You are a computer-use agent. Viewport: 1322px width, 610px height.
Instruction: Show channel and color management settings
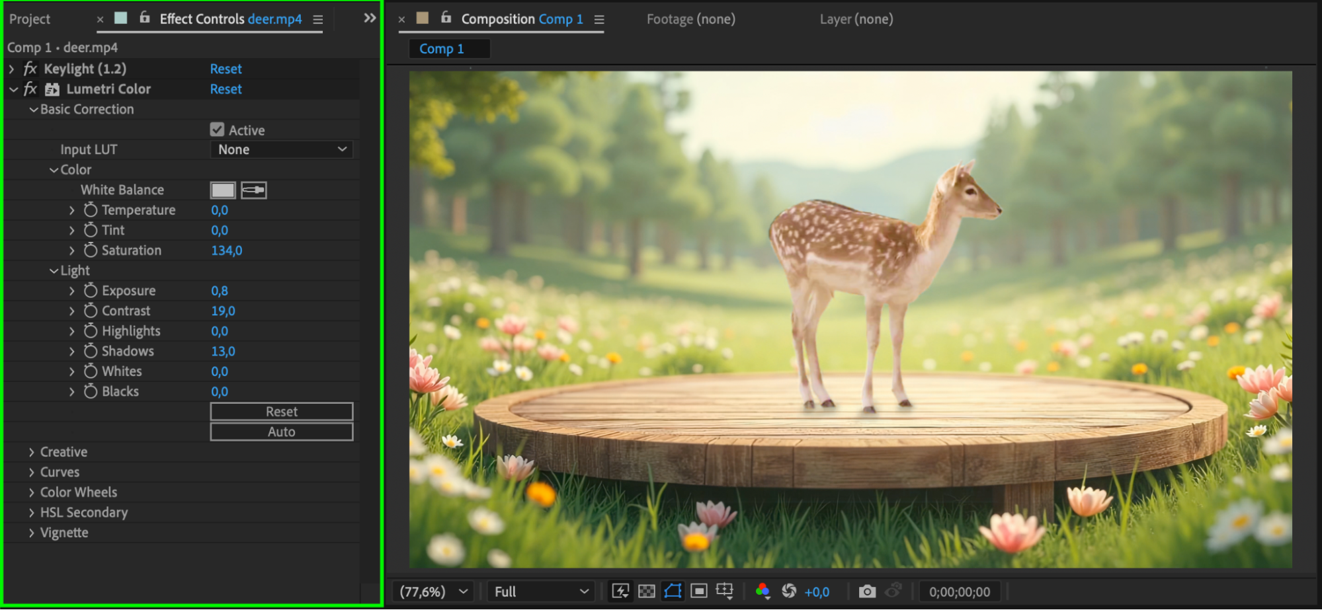click(763, 591)
